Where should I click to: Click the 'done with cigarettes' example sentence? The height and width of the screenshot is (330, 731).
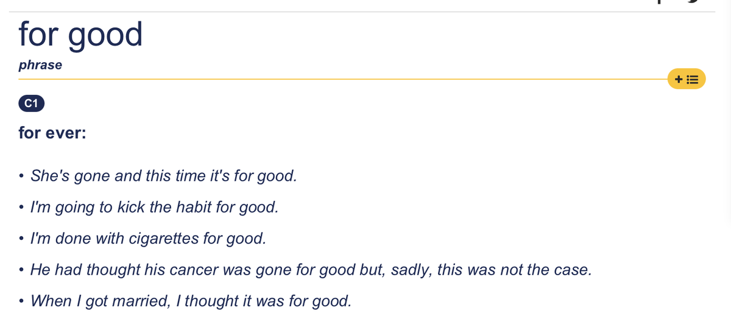pos(148,238)
